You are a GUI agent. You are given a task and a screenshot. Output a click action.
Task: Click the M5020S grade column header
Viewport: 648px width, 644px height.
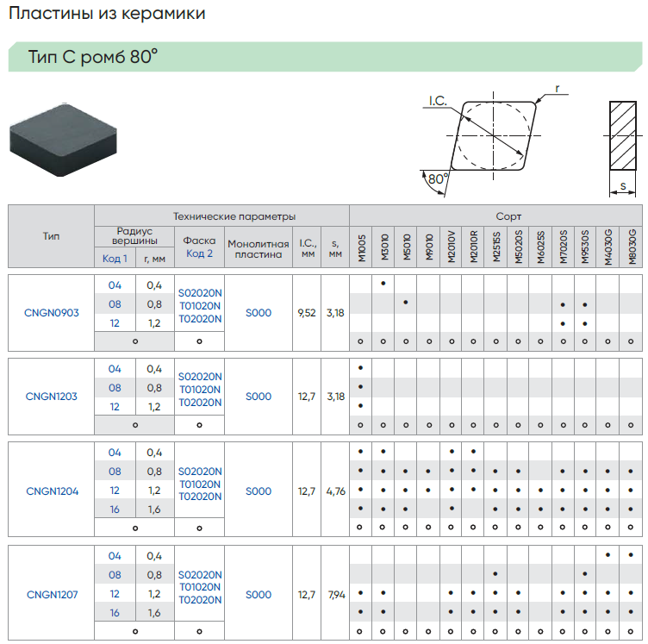(518, 247)
